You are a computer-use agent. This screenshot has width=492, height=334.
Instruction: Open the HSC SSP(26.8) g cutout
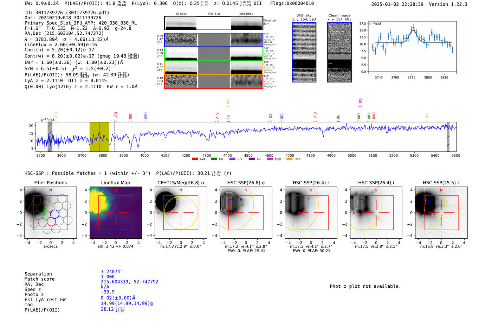(246, 213)
